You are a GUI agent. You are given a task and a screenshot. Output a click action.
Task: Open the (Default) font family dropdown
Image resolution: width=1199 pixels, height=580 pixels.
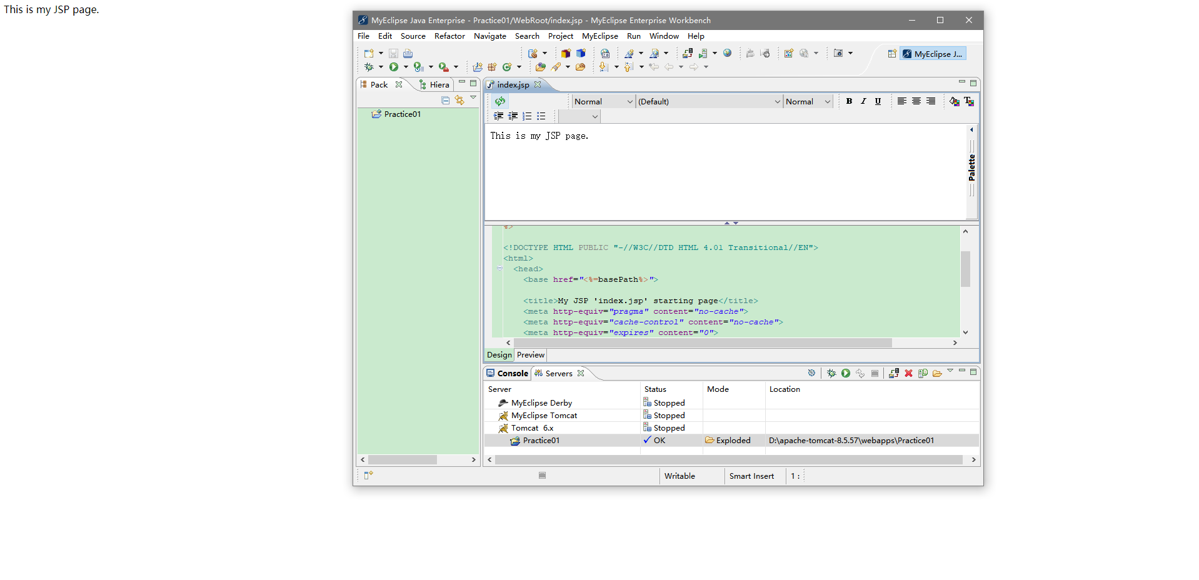pyautogui.click(x=777, y=101)
